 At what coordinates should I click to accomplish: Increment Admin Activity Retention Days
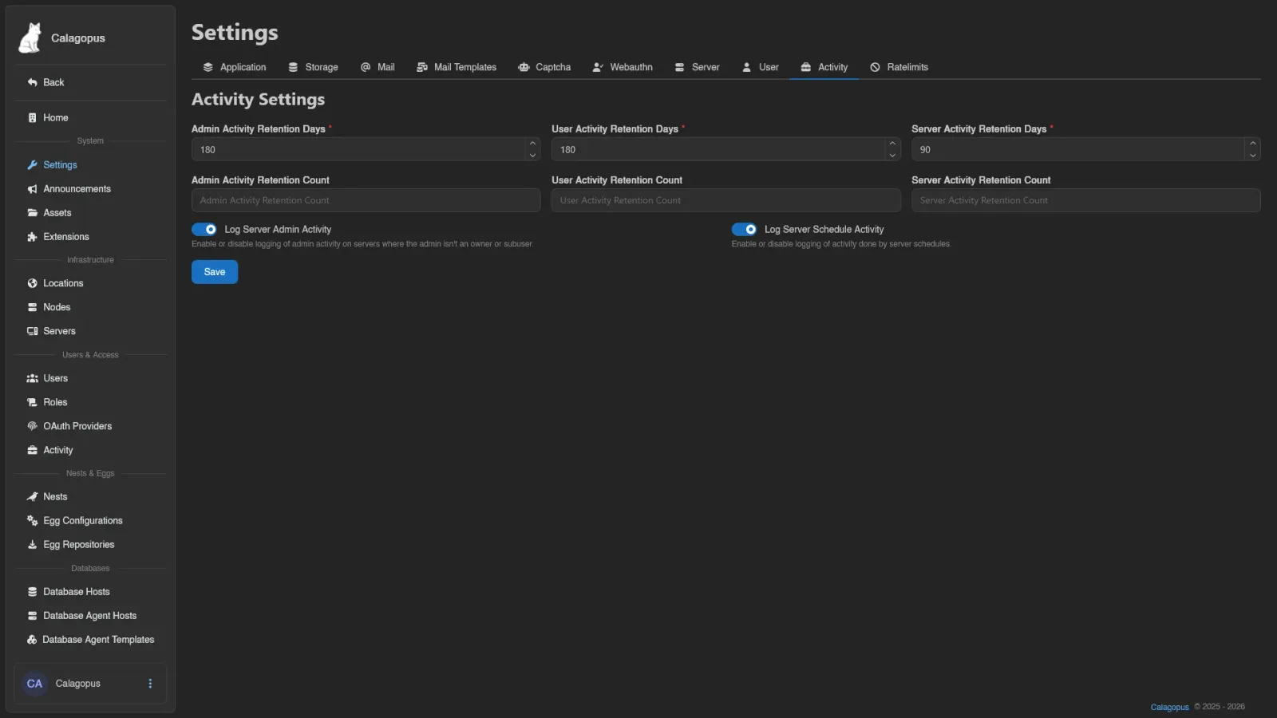532,144
